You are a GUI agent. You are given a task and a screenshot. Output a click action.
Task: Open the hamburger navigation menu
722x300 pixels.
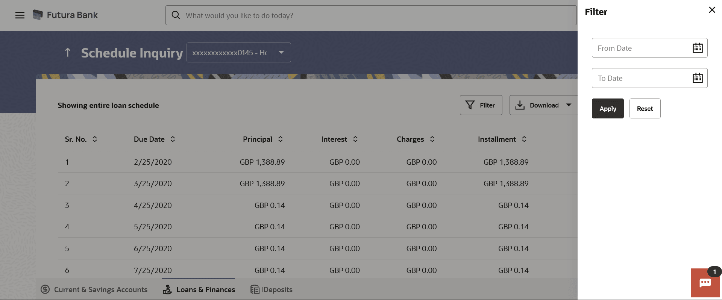pos(20,15)
